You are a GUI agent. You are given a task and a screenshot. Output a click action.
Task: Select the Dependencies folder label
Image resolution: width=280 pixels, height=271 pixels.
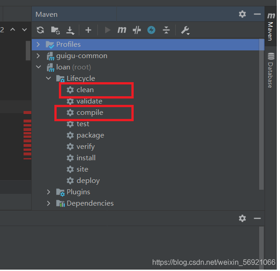90,203
